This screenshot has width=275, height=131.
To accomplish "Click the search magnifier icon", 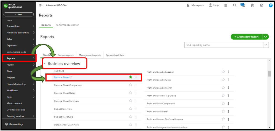I will 235,5.
